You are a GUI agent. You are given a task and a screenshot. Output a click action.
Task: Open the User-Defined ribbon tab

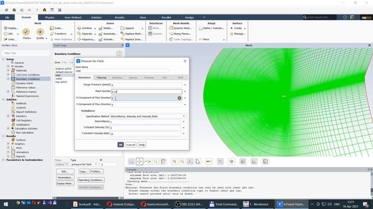(73, 17)
